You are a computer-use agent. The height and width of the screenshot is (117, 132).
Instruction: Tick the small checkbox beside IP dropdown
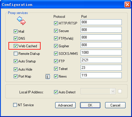coord(120,91)
